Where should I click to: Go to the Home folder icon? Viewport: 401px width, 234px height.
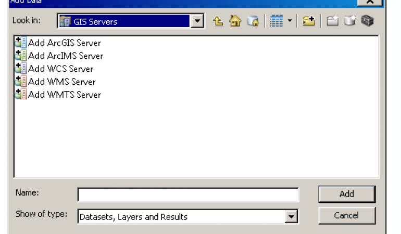tap(235, 21)
